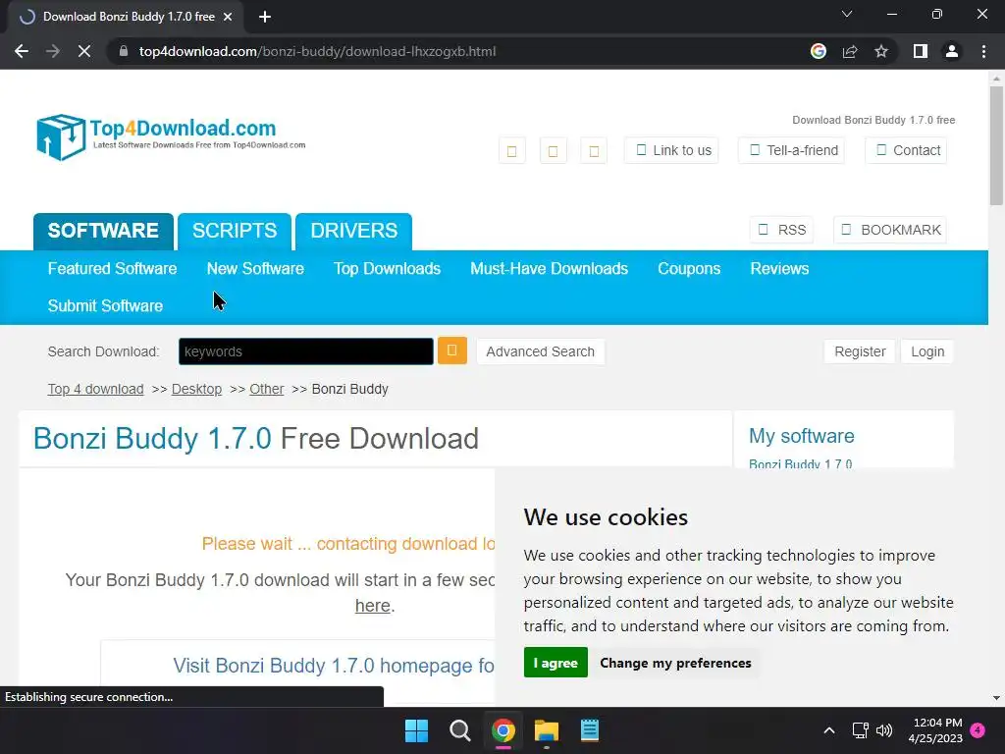Viewport: 1005px width, 754px height.
Task: Go back using the browser back arrow
Action: coord(22,51)
